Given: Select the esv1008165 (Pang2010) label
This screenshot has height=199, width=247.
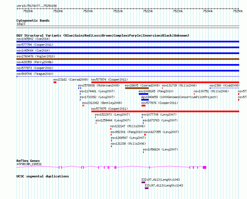Looking at the screenshot, I should pos(156,91).
